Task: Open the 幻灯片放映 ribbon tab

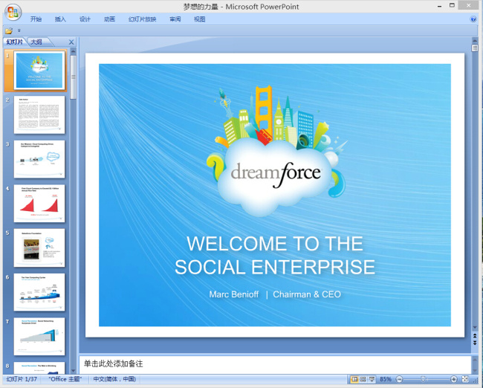Action: point(143,19)
